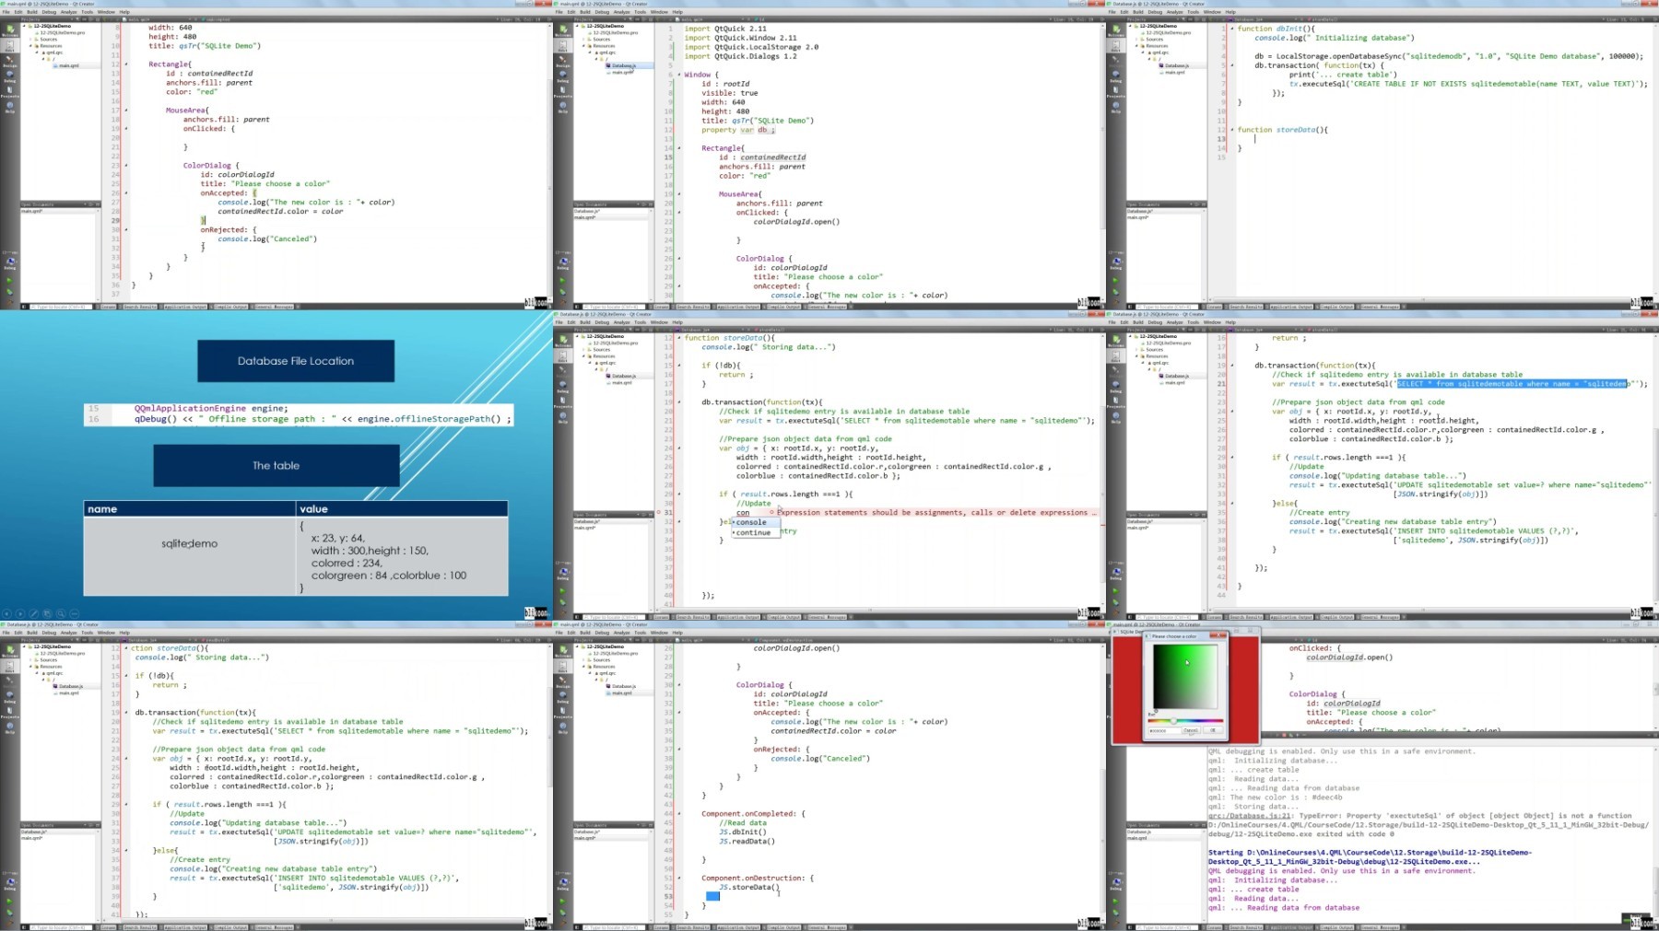Open Application Output tab in the 'width: 640' window

coord(185,307)
